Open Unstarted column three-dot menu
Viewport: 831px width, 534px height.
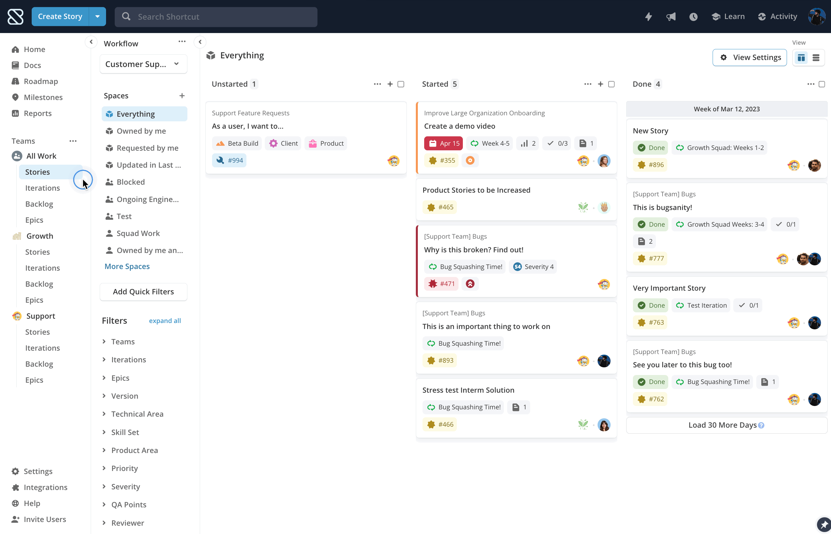(x=377, y=84)
